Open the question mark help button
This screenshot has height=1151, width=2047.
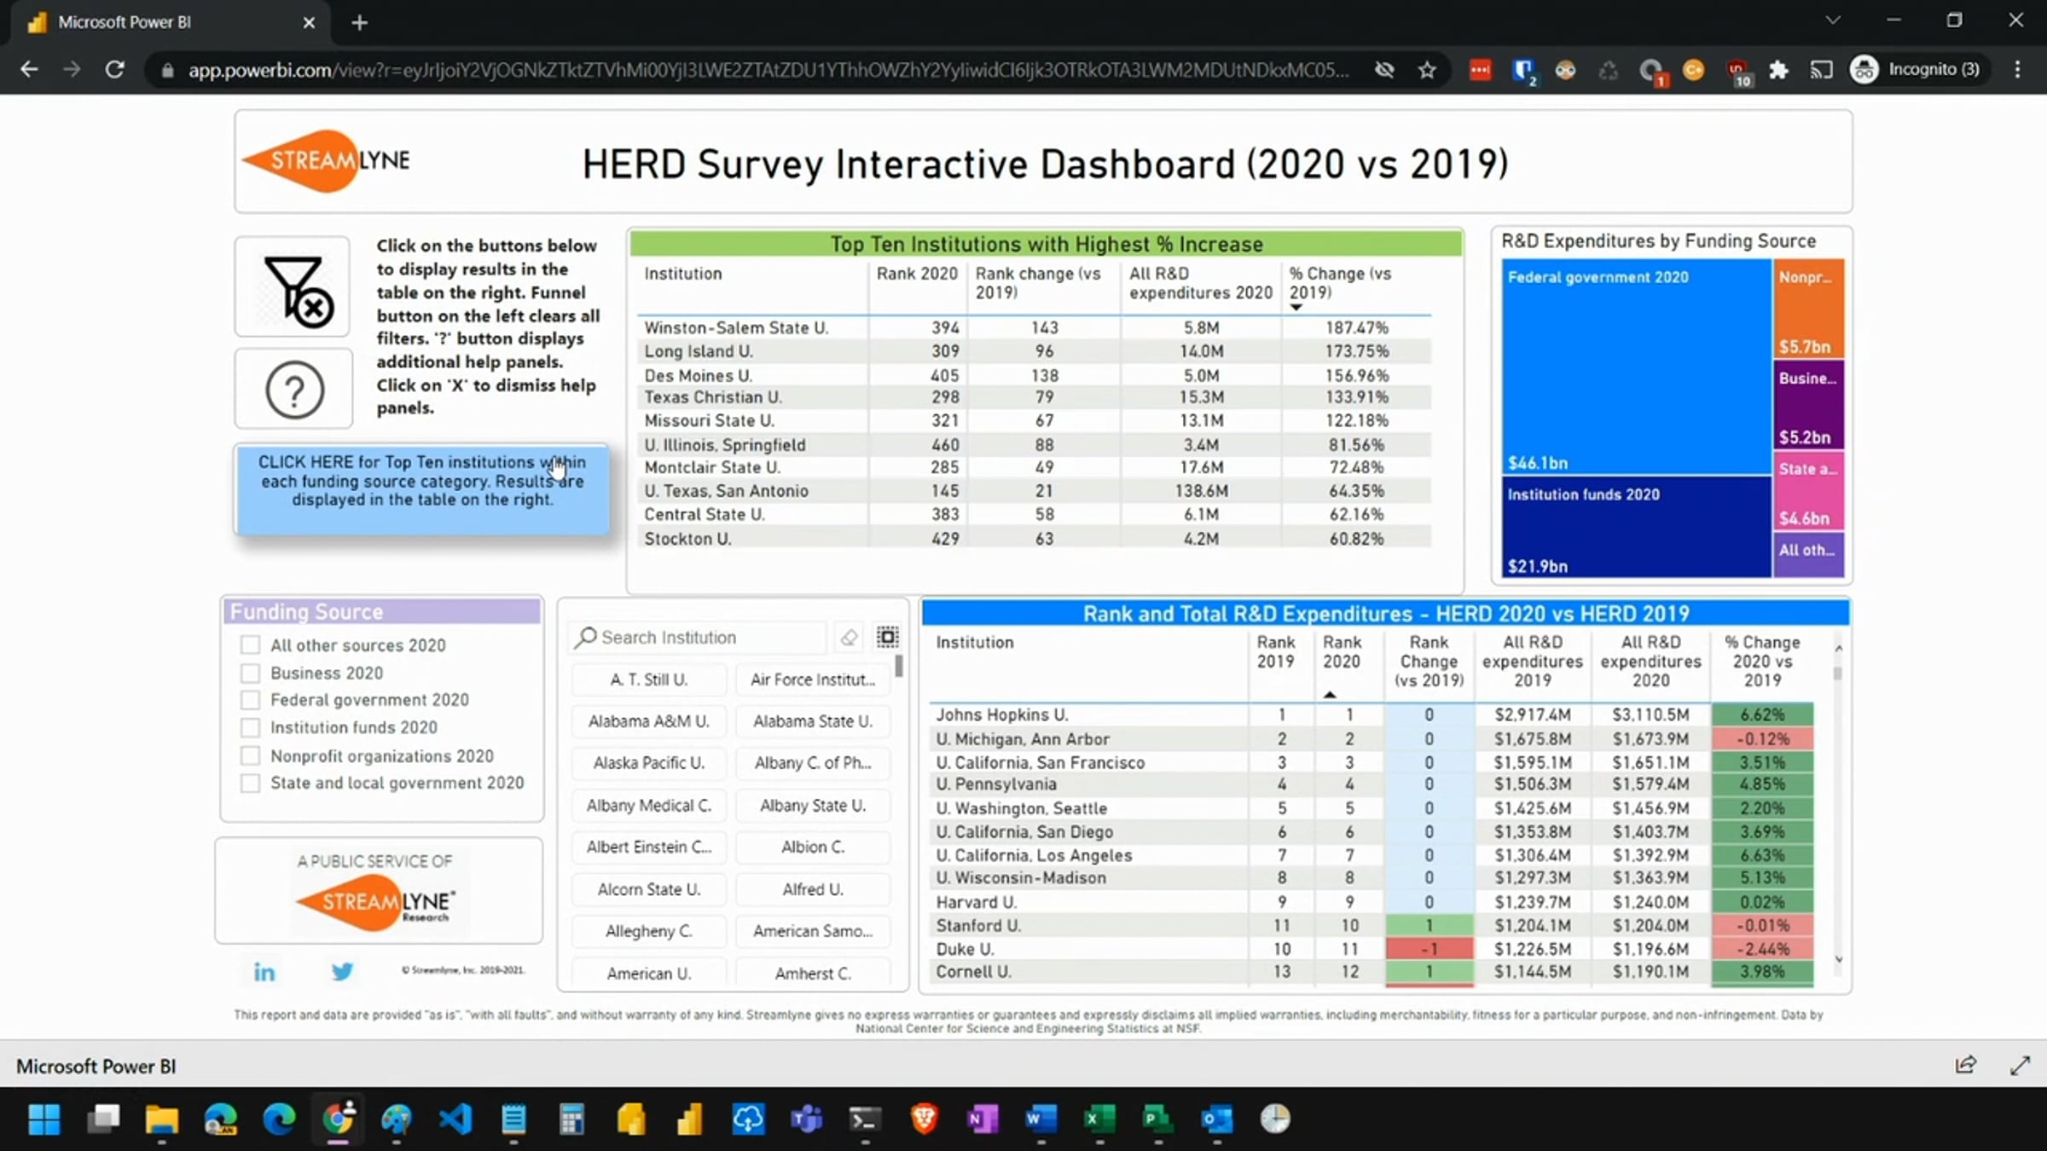click(x=294, y=390)
